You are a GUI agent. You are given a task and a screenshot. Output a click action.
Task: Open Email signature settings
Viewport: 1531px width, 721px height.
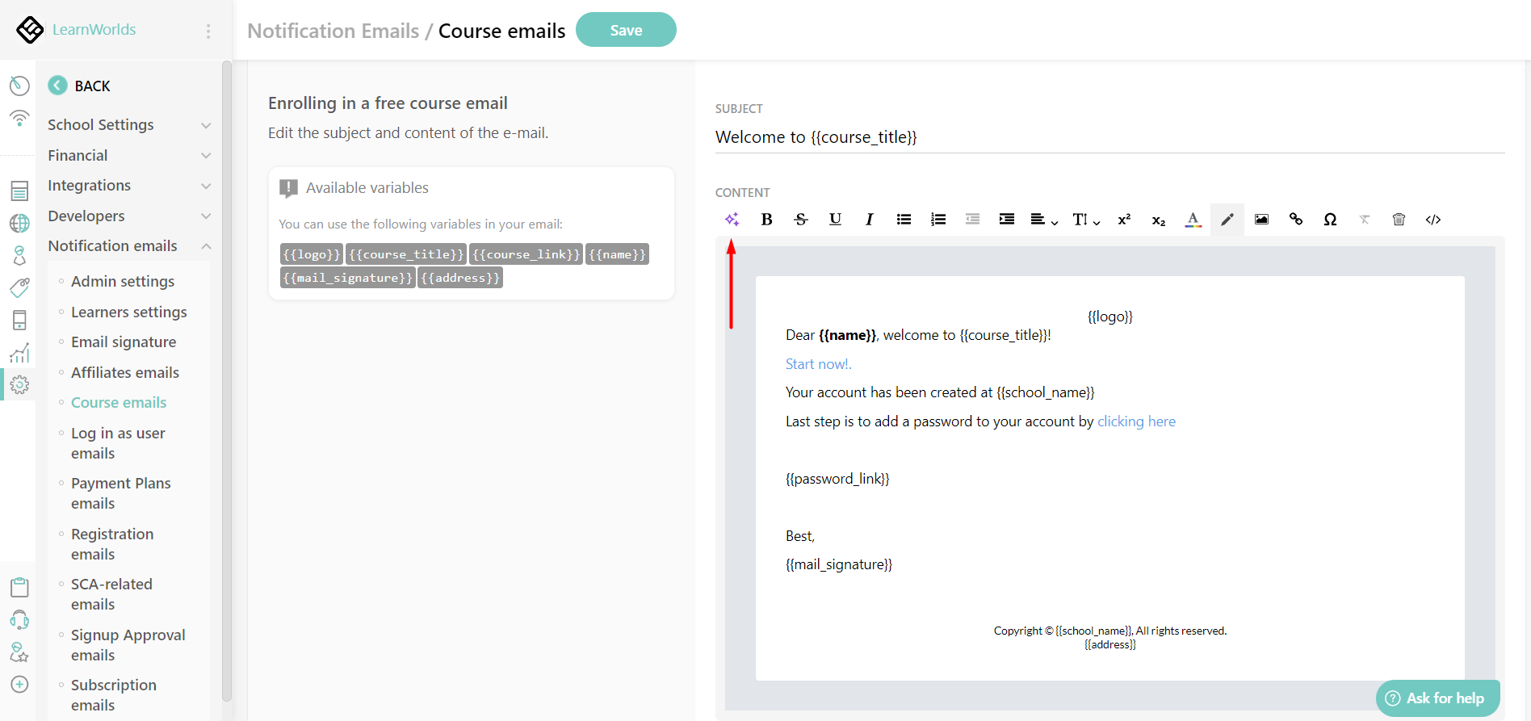[124, 342]
